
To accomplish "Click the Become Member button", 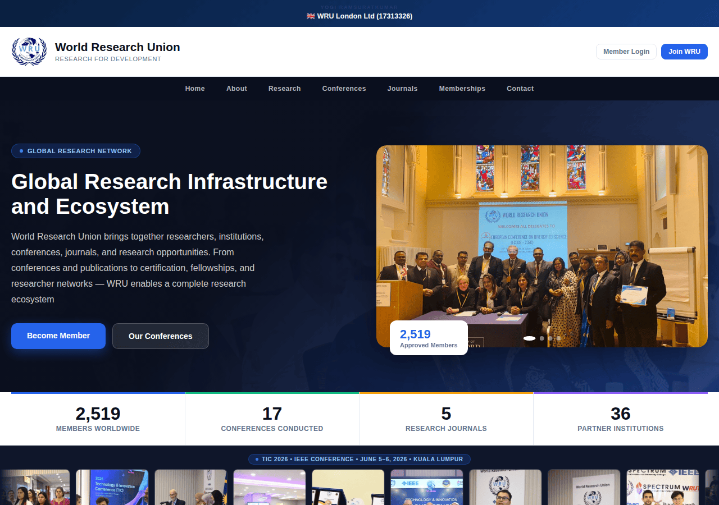I will (x=58, y=336).
